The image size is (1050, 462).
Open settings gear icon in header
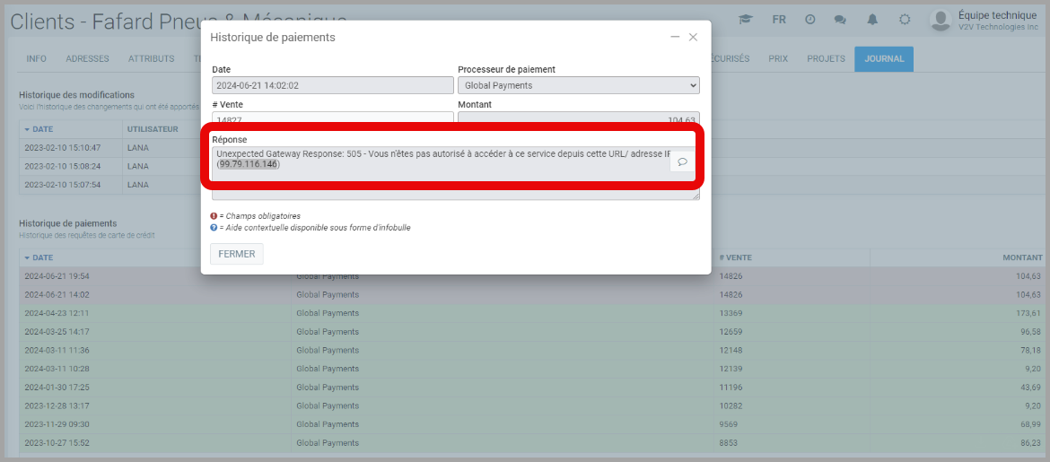tap(905, 19)
